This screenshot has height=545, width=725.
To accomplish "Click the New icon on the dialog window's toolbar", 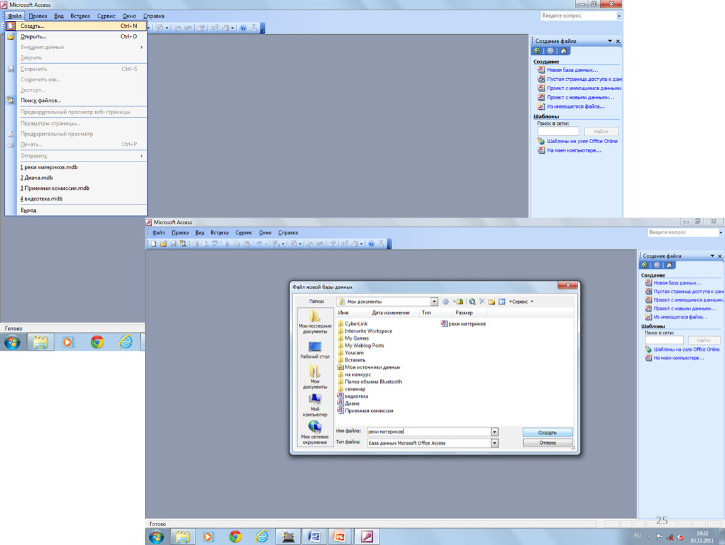I will point(153,244).
